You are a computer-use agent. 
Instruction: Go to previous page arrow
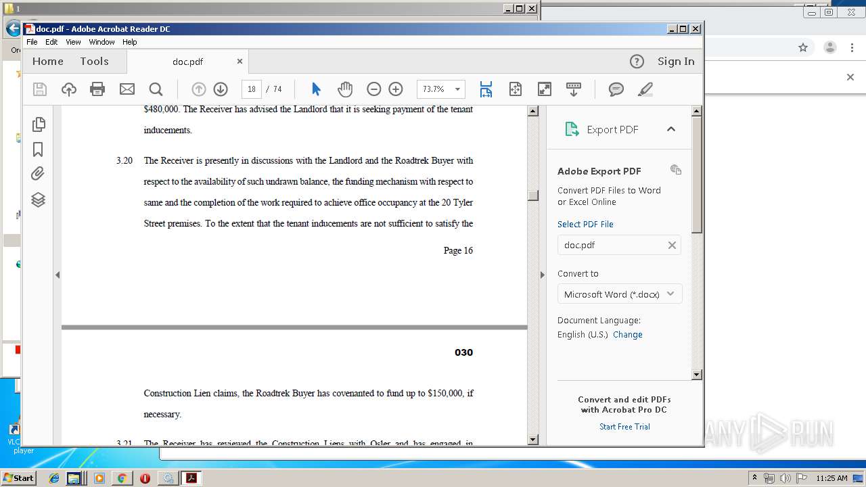(199, 89)
